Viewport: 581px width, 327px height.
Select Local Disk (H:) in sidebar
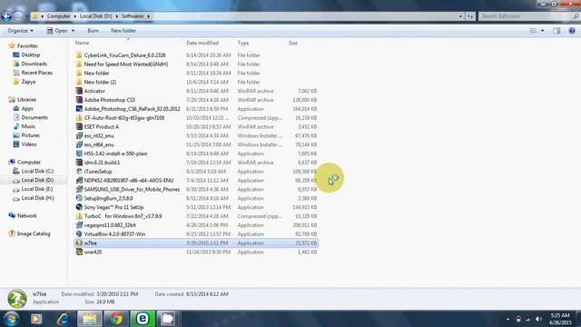coord(37,198)
